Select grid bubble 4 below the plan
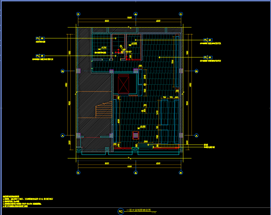The width and height of the screenshot is (271, 215). [x=135, y=173]
